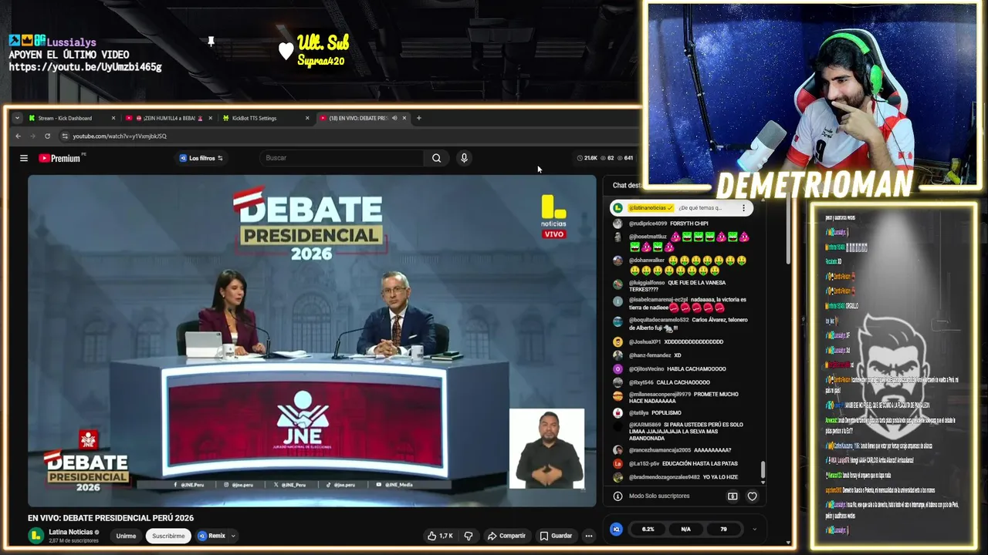Click the 6.2% stat pill
988x555 pixels.
(x=648, y=529)
